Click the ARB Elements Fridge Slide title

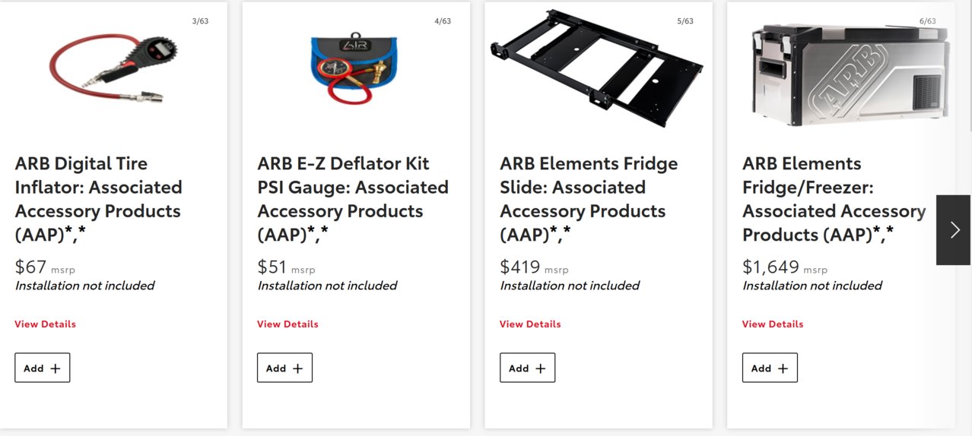point(589,199)
